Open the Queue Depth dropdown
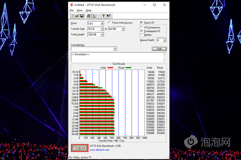The width and height of the screenshot is (241, 160). pos(164,40)
